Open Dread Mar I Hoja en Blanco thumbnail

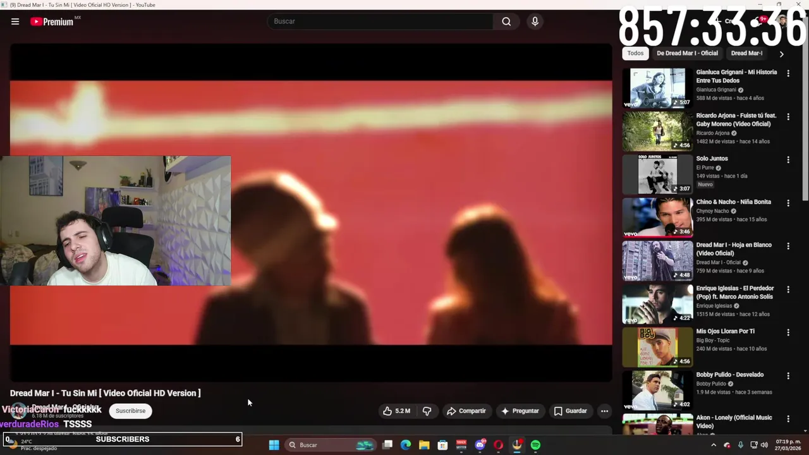tap(657, 260)
